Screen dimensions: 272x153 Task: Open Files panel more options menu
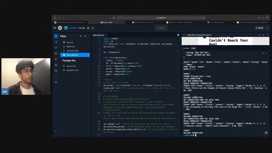(88, 36)
